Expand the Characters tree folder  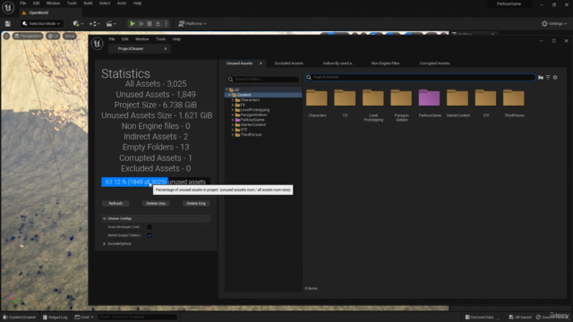click(233, 100)
